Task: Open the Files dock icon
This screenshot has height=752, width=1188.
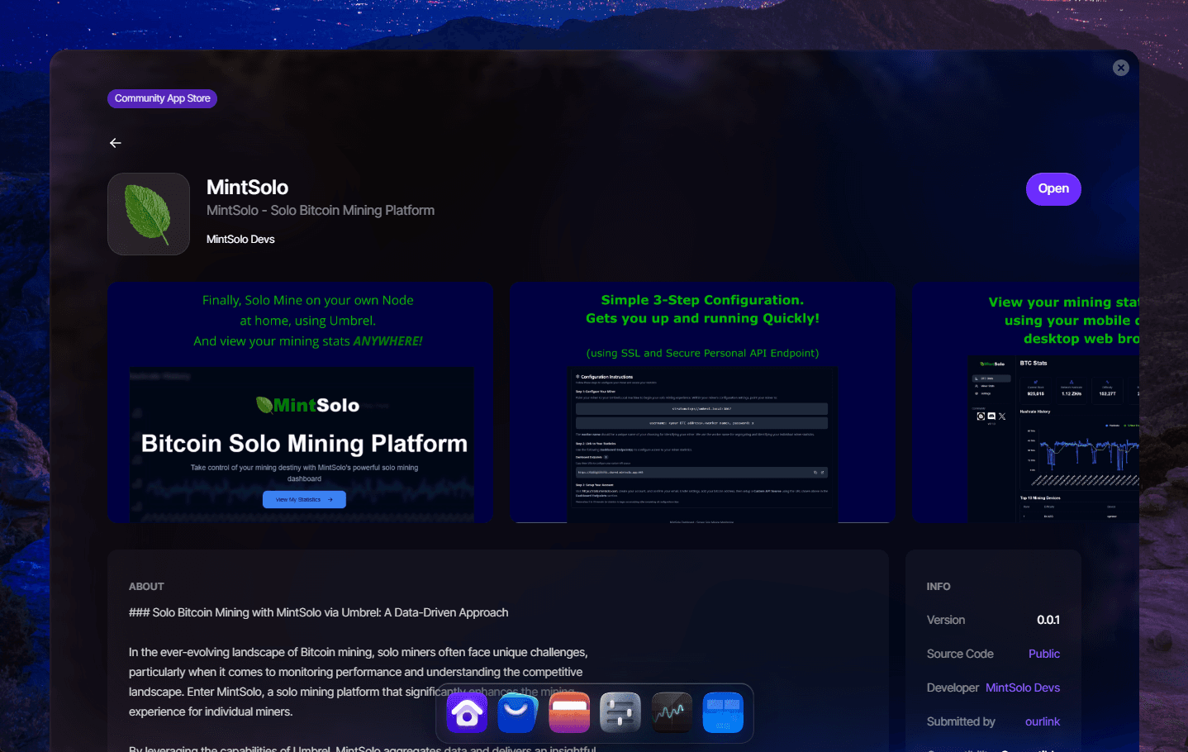Action: 569,712
